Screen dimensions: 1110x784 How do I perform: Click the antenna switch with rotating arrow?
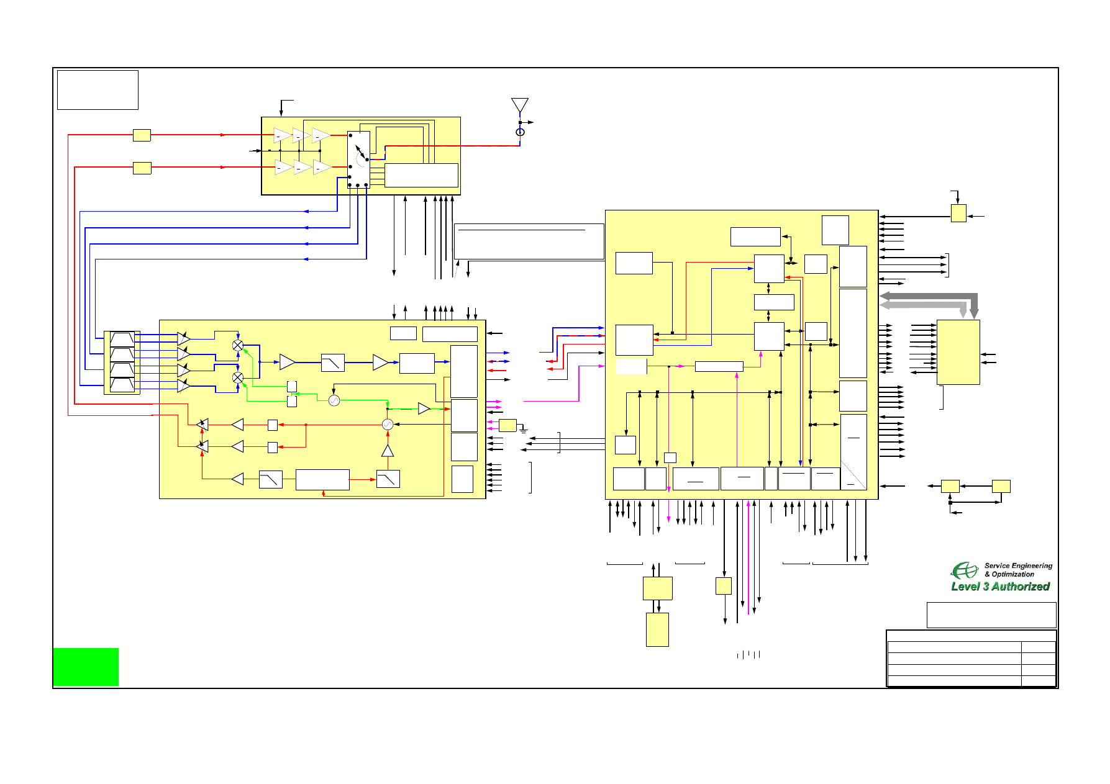coord(359,154)
